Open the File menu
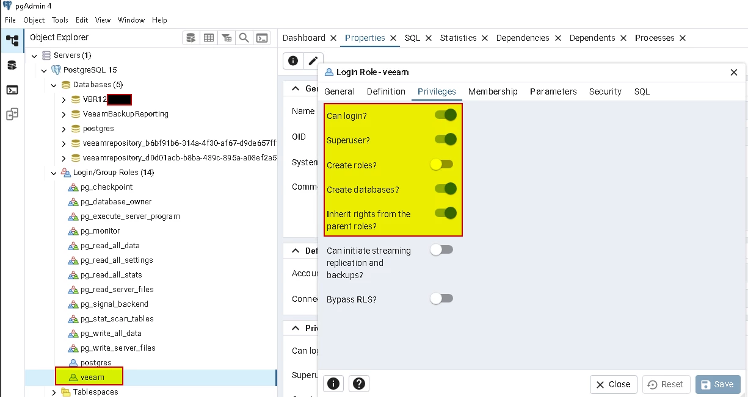748x397 pixels. click(x=10, y=20)
